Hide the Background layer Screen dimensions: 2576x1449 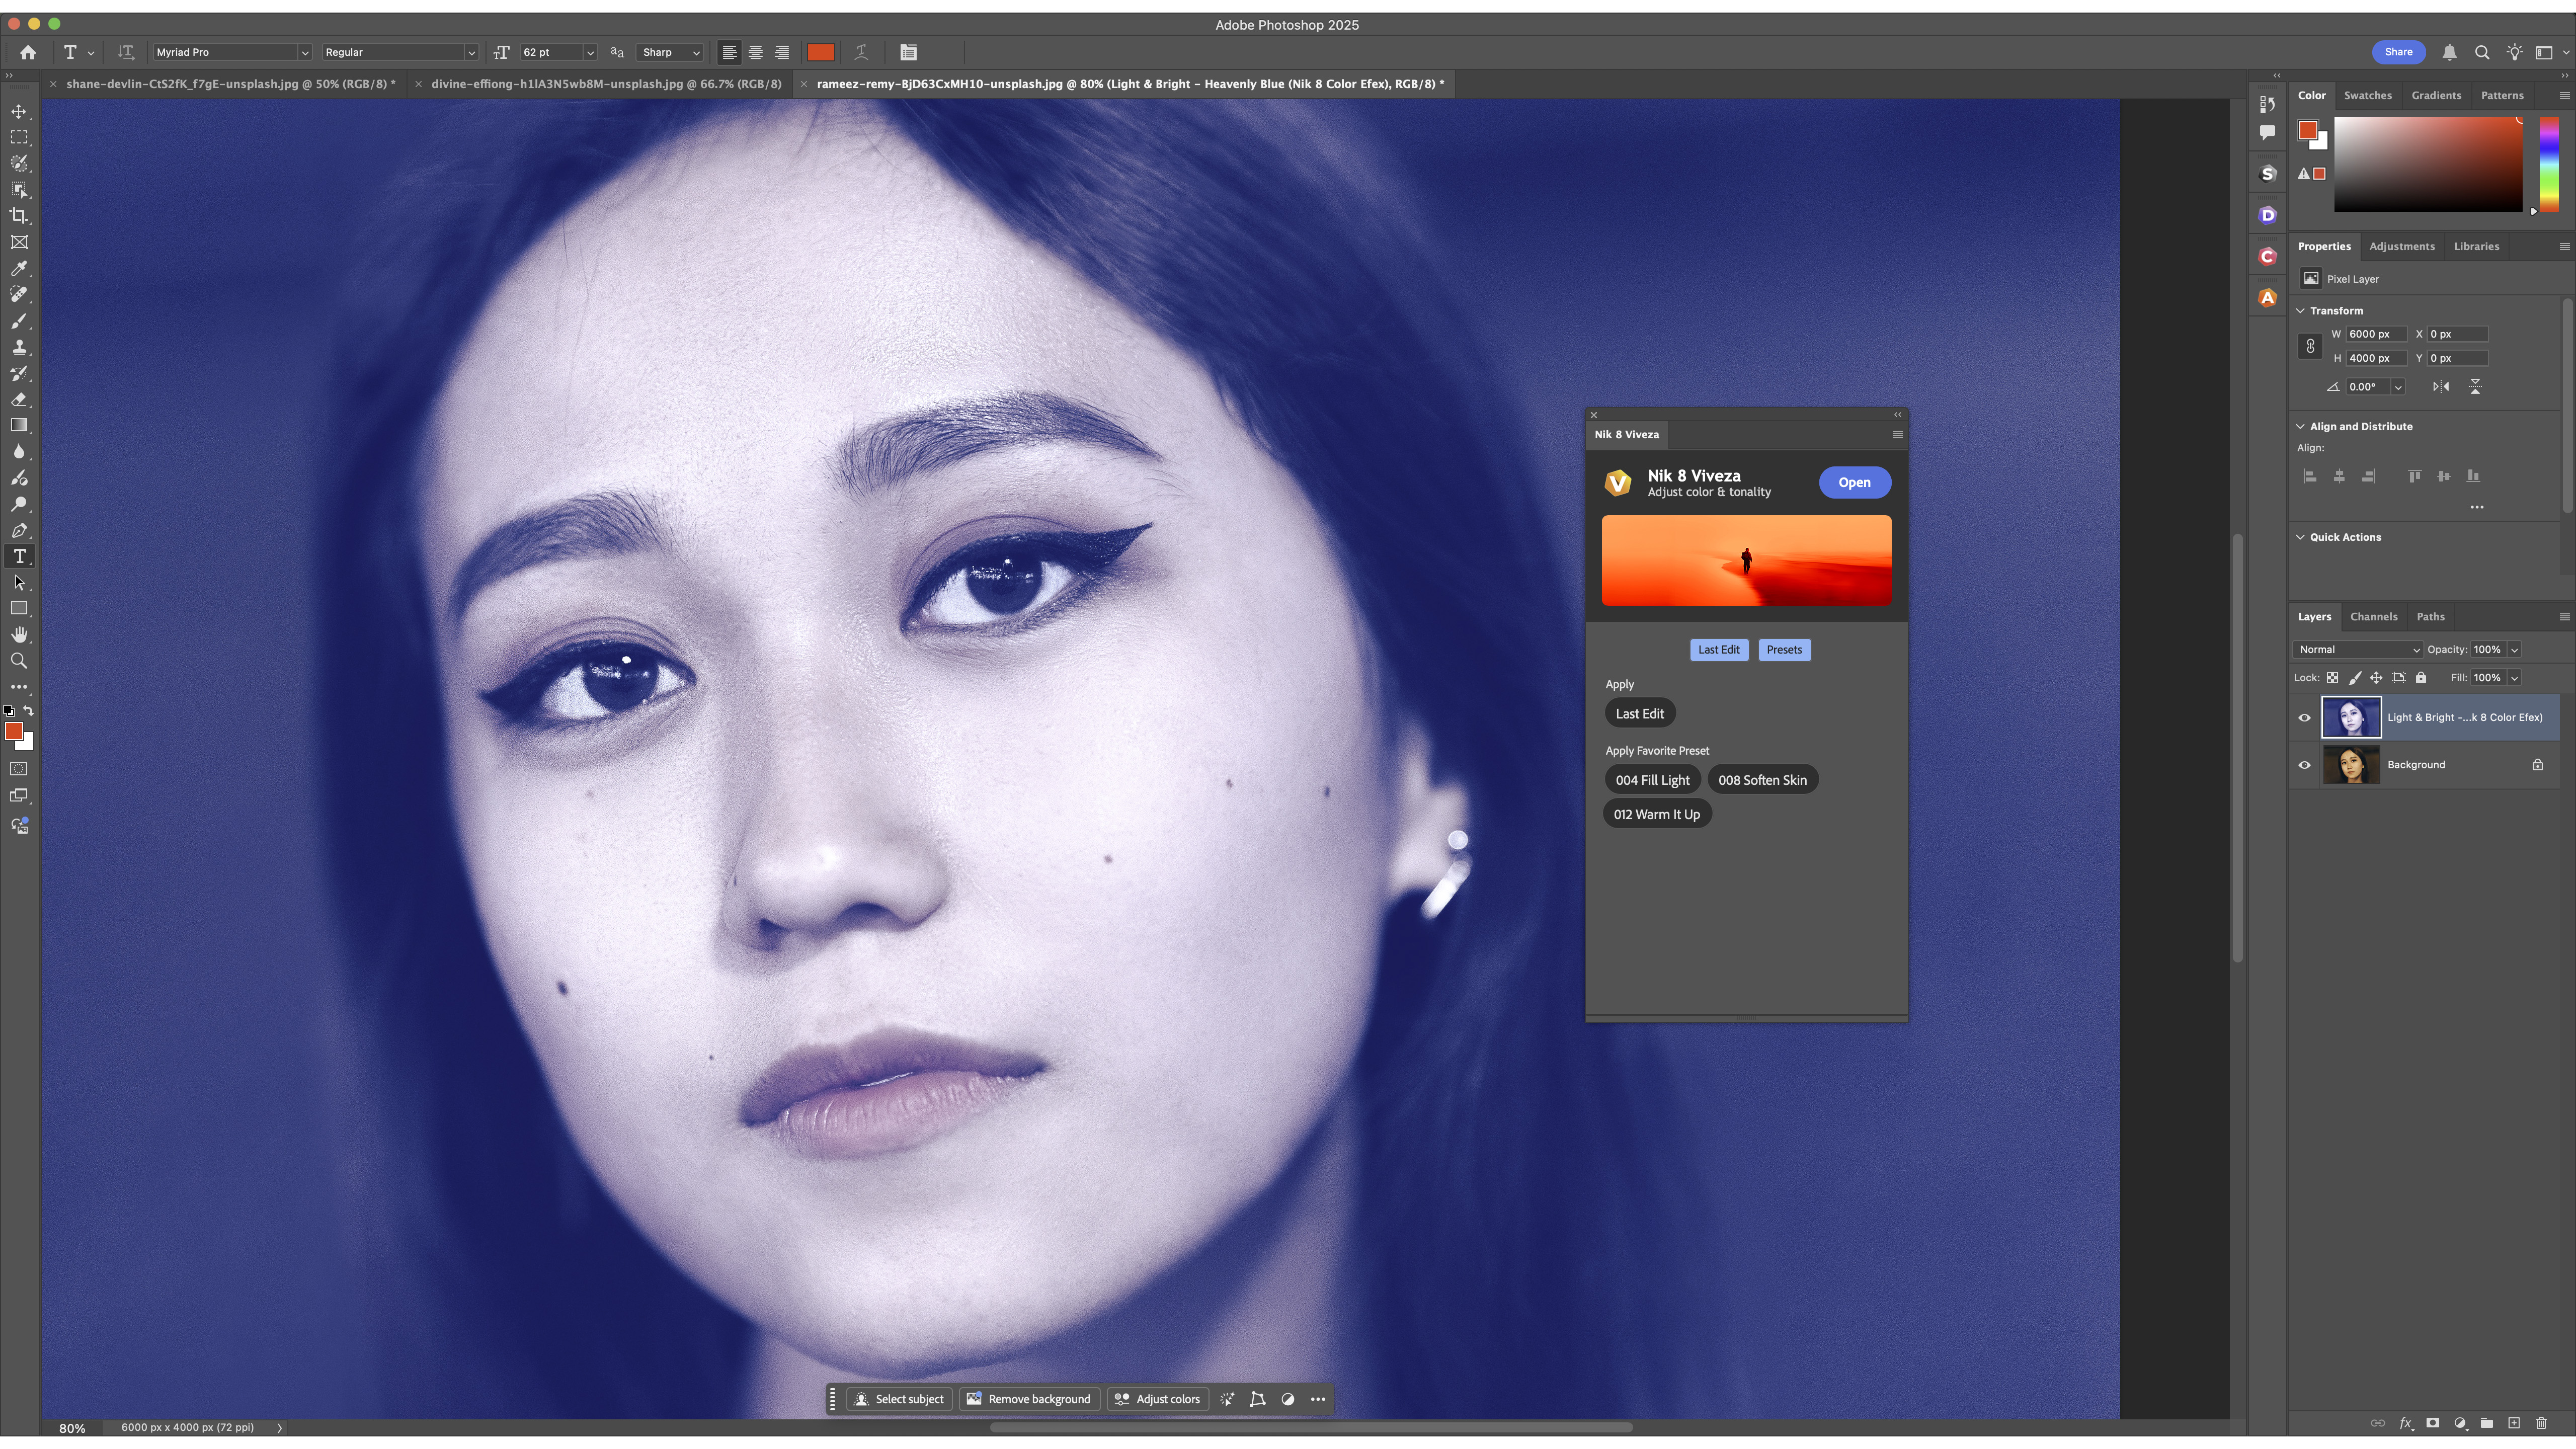(x=2305, y=765)
